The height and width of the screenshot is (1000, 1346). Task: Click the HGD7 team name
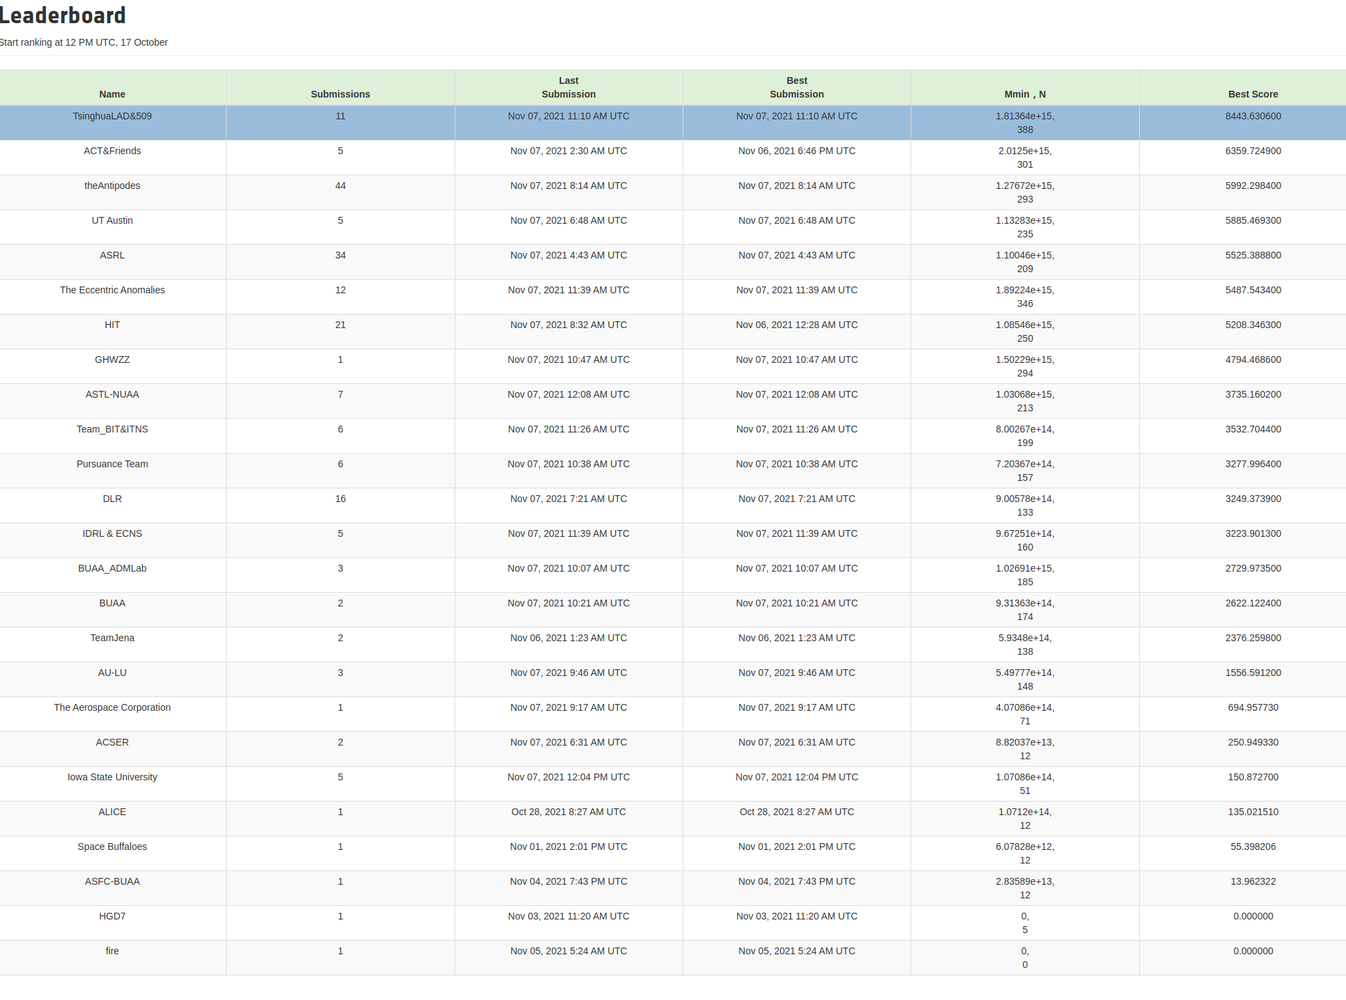coord(112,916)
